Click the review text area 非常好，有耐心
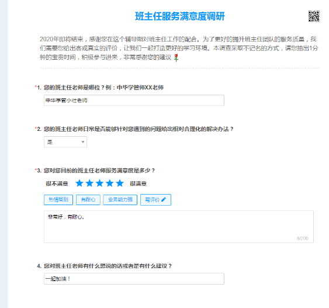The width and height of the screenshot is (329, 308). (x=179, y=227)
